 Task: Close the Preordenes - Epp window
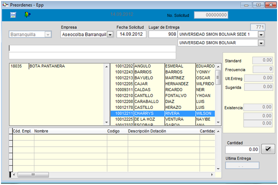point(271,5)
